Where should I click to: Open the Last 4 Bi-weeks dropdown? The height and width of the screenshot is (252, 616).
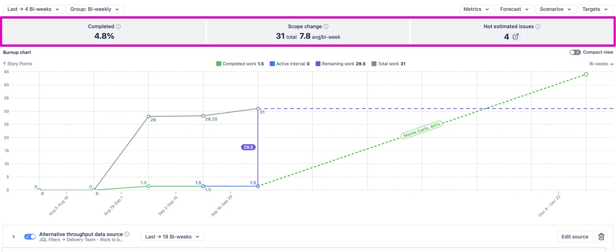33,9
